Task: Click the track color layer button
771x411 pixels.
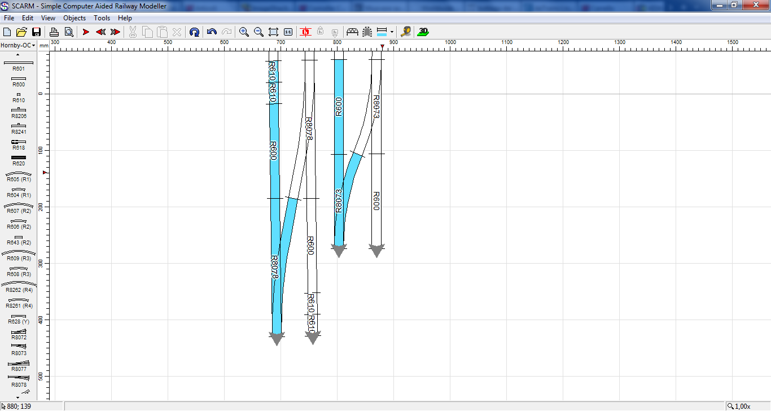Action: 382,32
